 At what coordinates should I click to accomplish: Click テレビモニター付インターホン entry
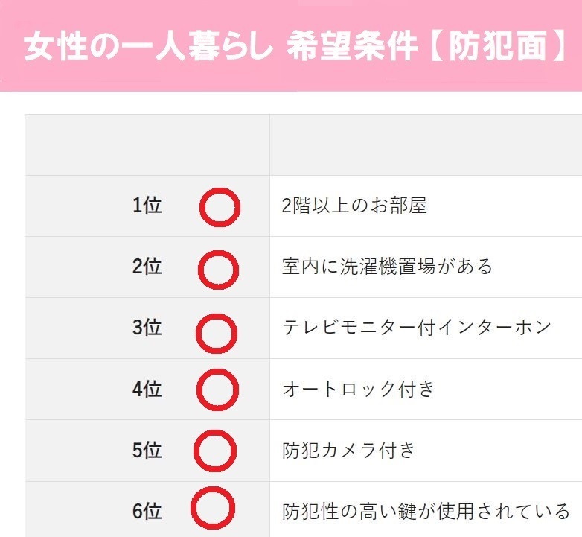pos(417,328)
